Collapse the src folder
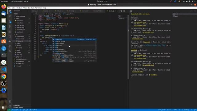 coord(17,34)
